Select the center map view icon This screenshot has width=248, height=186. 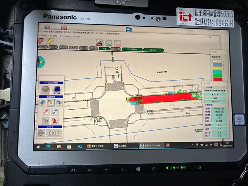pos(50,103)
